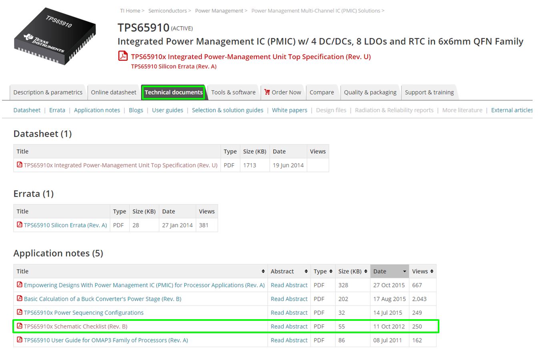The width and height of the screenshot is (539, 352).
Task: Open the top specification (Rev. U) header link
Action: point(251,56)
